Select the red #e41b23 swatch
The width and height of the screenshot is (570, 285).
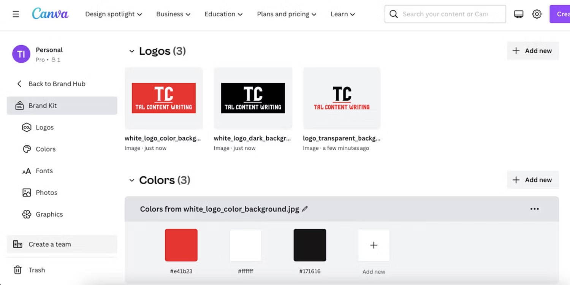[x=181, y=245]
